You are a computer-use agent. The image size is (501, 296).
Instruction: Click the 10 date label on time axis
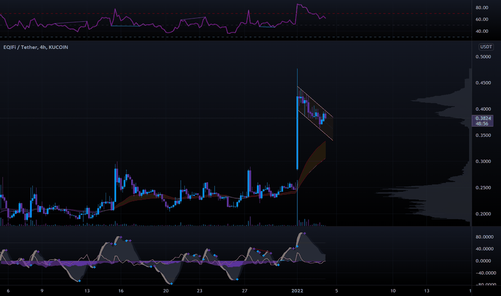(393, 291)
